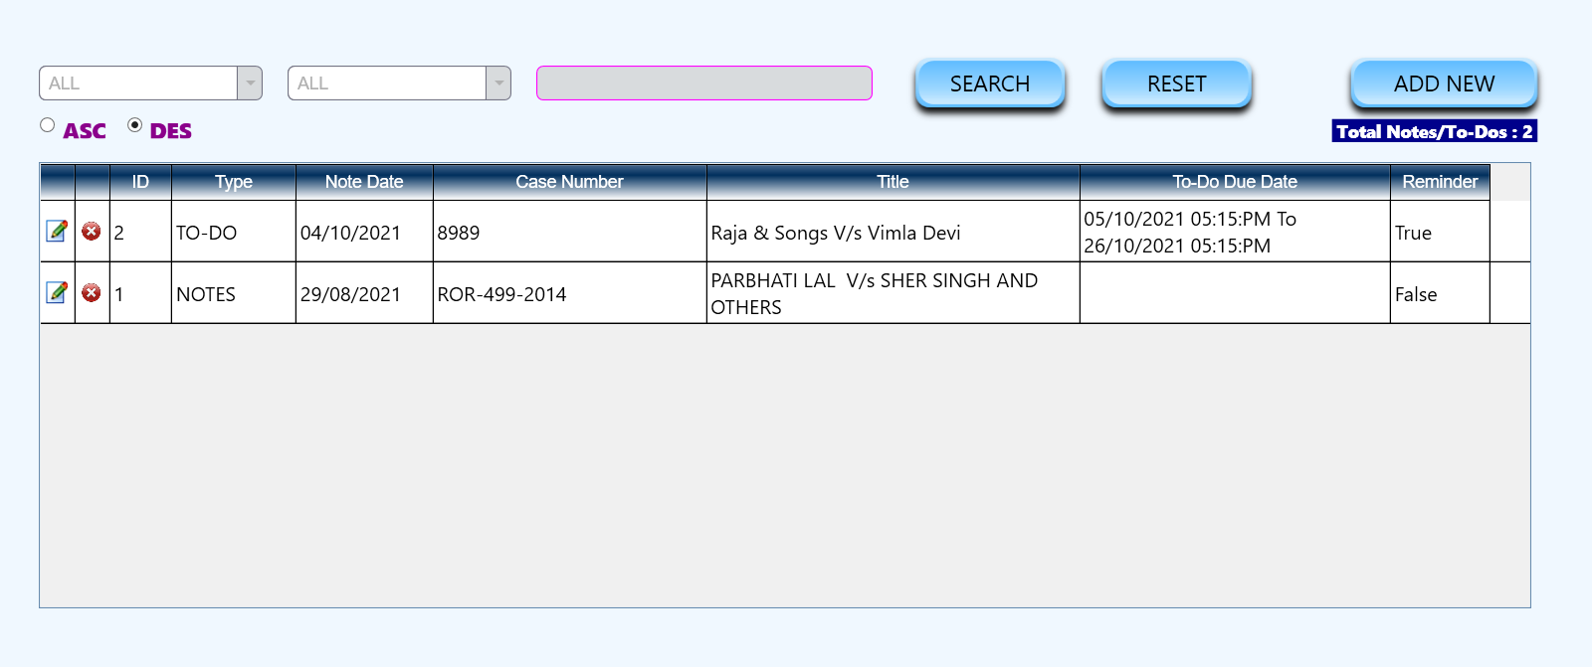
Task: Sort table by Title column header
Action: pyautogui.click(x=893, y=182)
